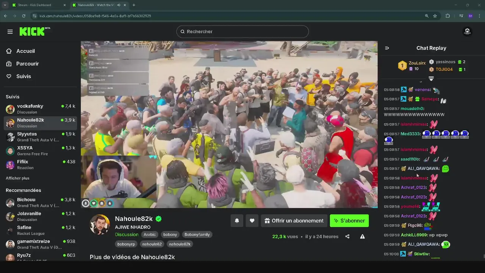Screen dimensions: 485x273
Task: Open Bichouu recommended channel
Action: (40, 202)
